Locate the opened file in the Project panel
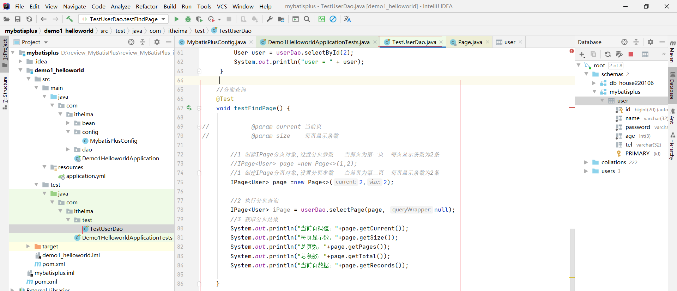677x291 pixels. (x=131, y=42)
